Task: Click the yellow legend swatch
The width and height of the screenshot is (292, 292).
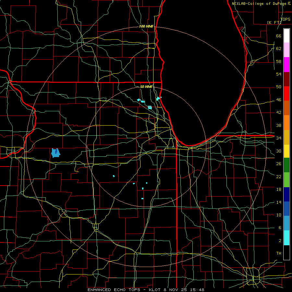Action: (286, 151)
